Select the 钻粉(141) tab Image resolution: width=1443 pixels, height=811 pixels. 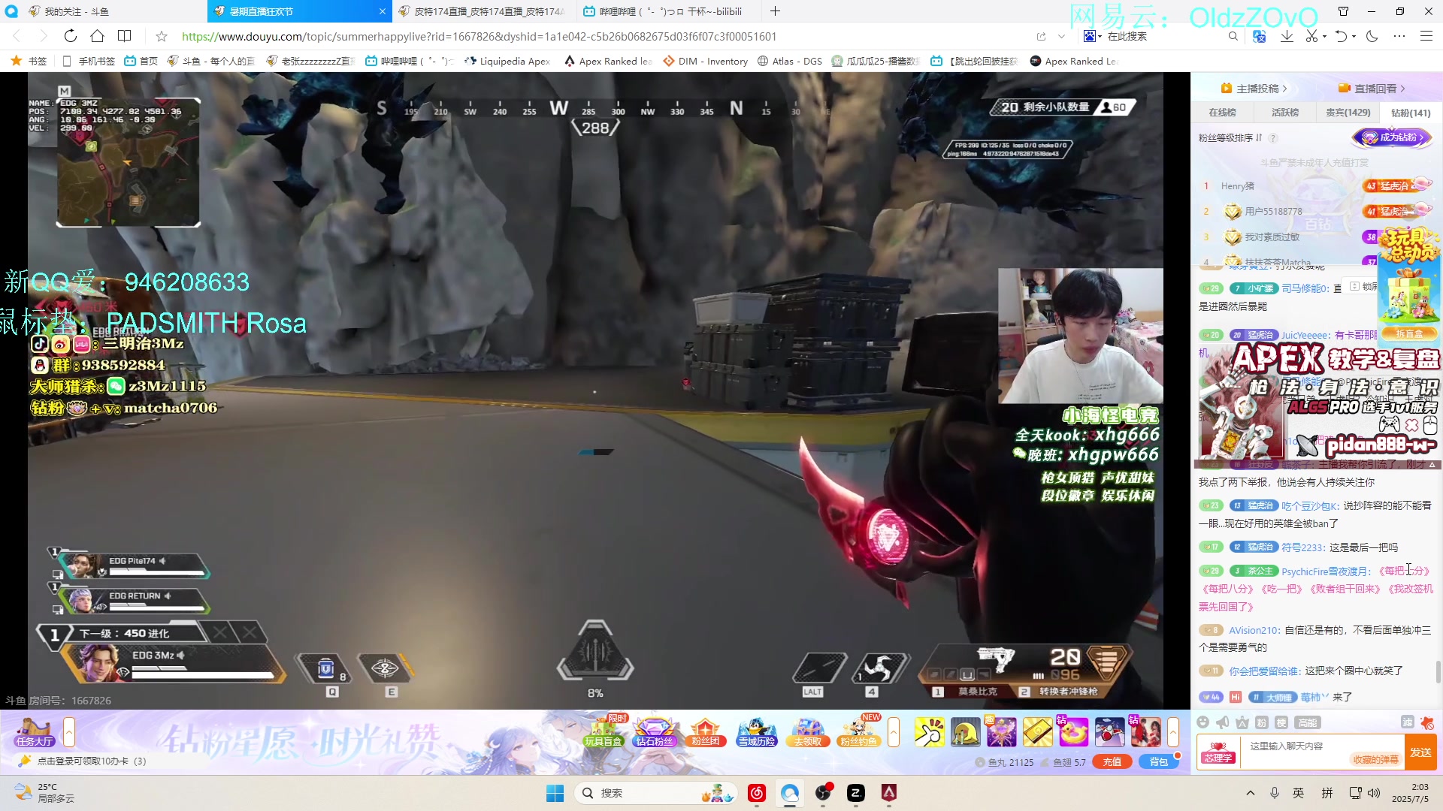(x=1411, y=113)
